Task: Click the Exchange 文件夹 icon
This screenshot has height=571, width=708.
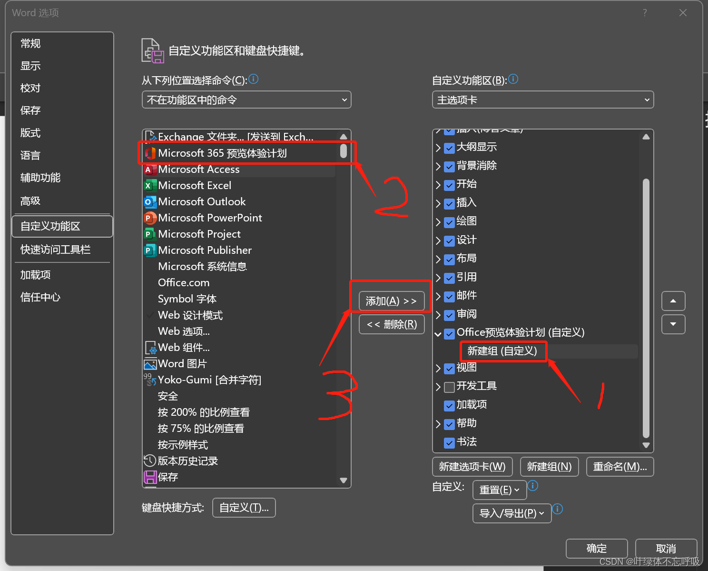Action: click(x=150, y=137)
